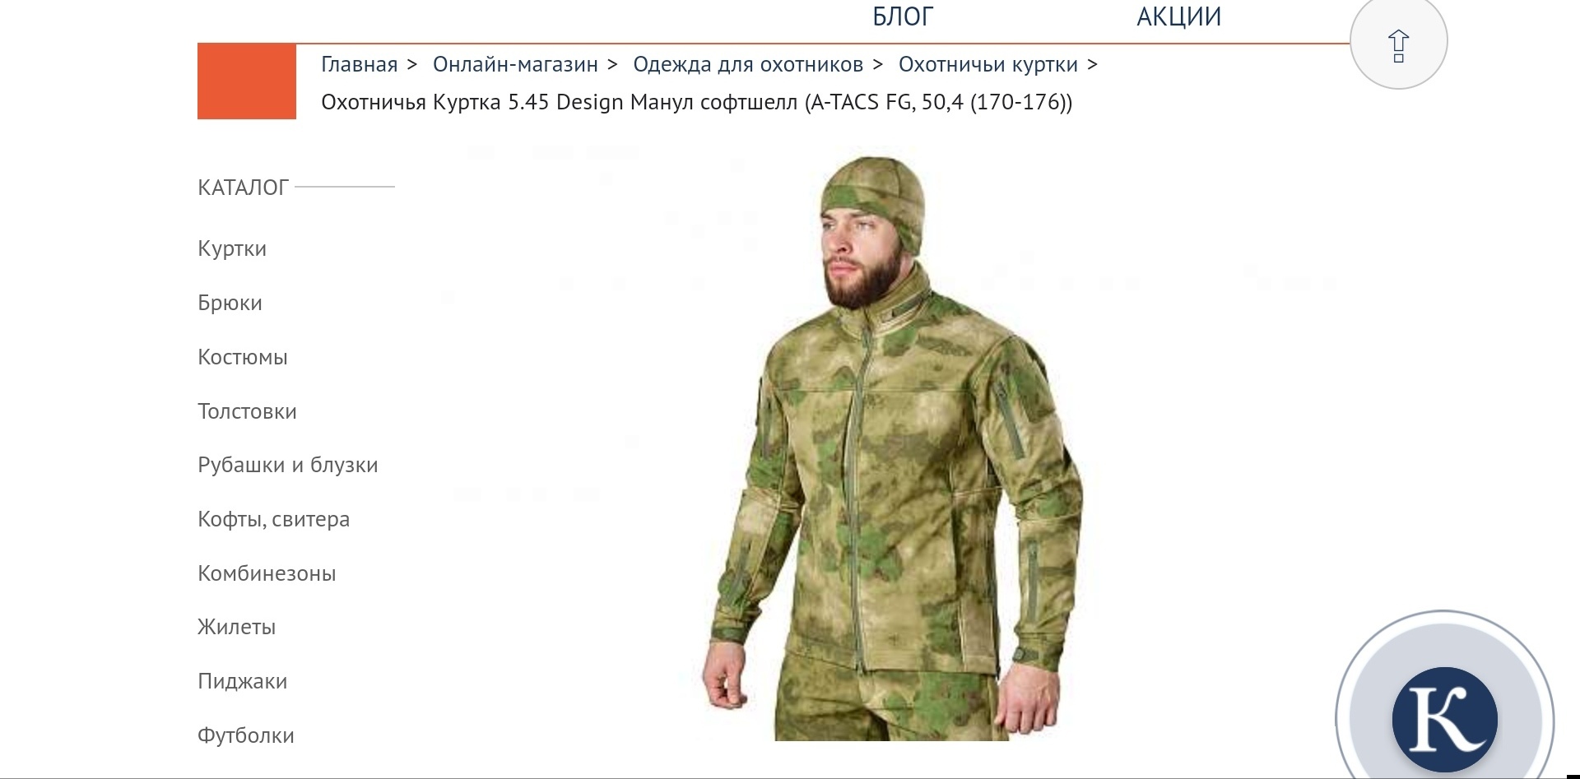
Task: Go to Главная breadcrumb link
Action: pyautogui.click(x=359, y=64)
